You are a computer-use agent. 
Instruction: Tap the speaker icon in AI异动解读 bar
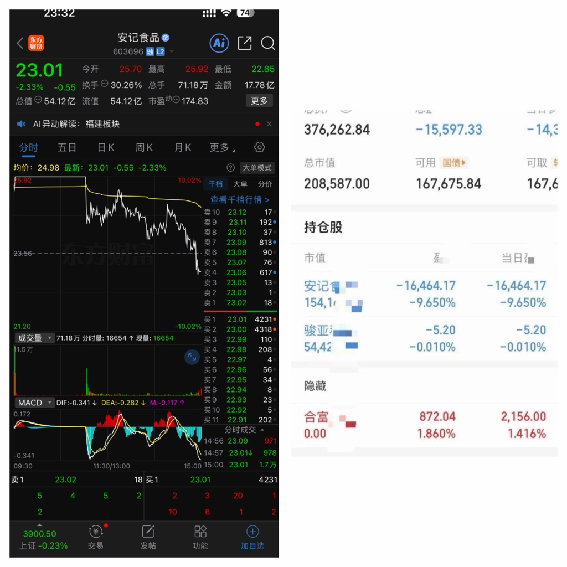[22, 124]
